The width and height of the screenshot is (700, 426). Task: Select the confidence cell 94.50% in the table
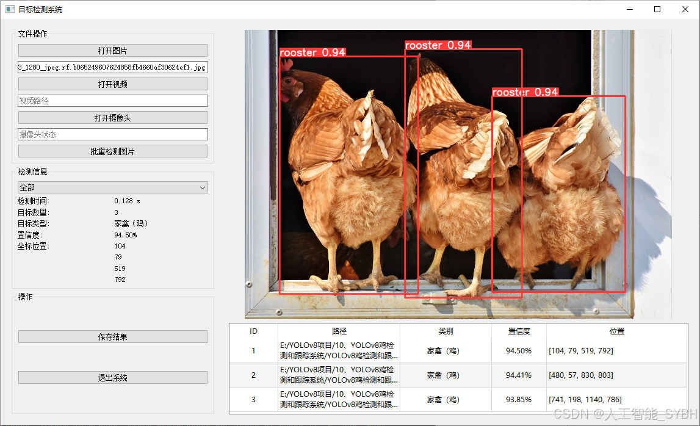(519, 350)
